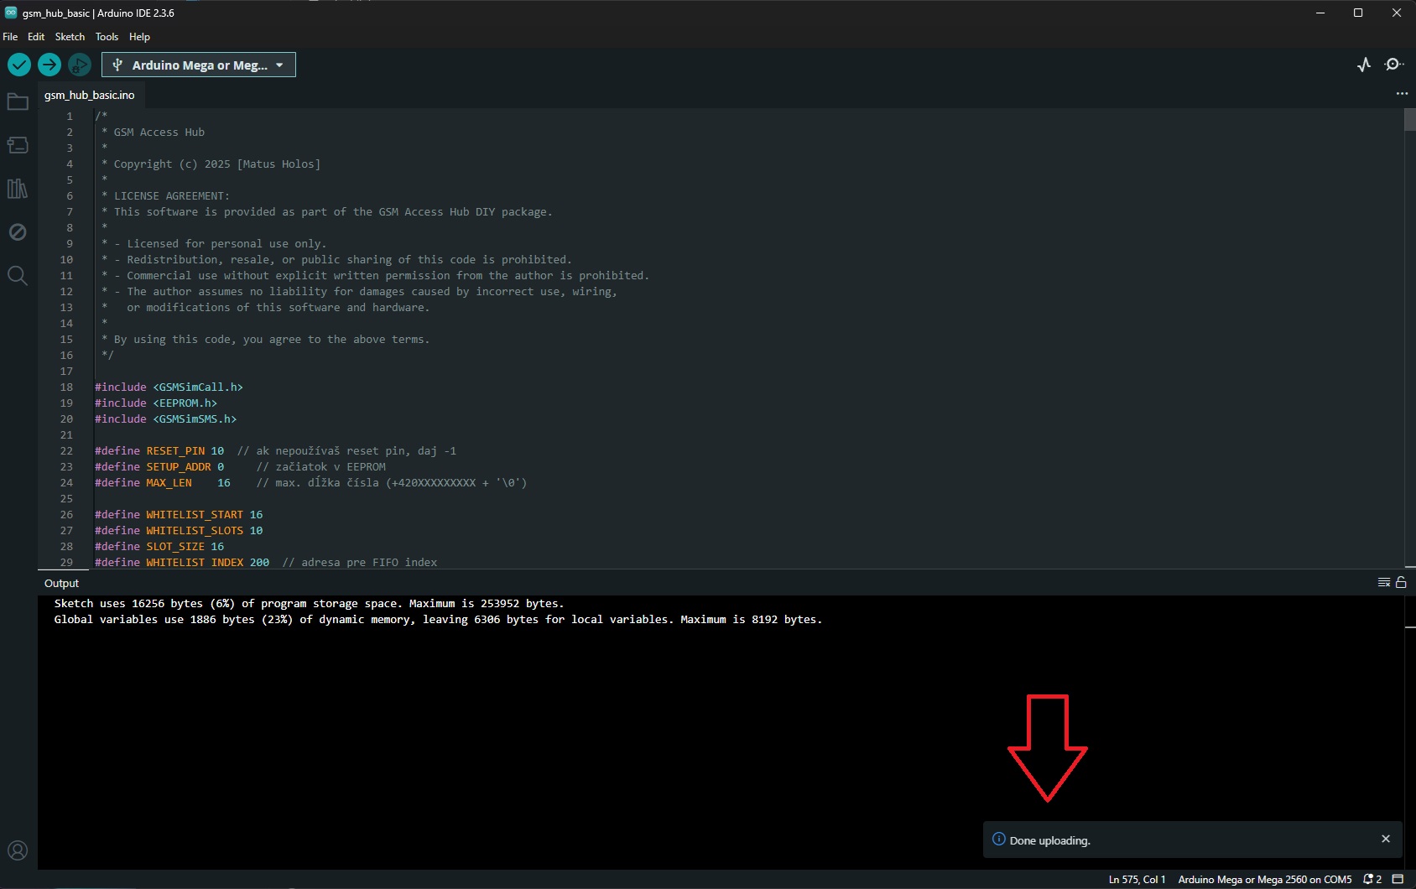Screen dimensions: 1416x889
Task: Click the GSM Access Hub comment line
Action: coord(153,133)
